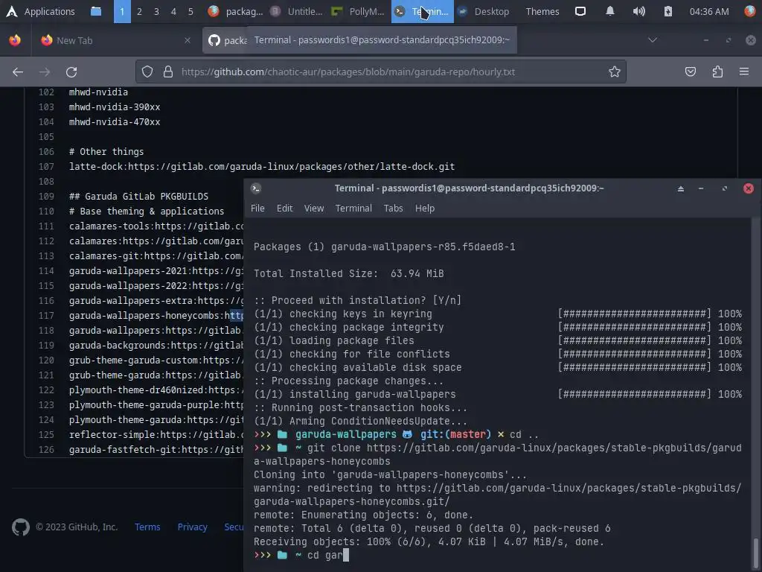
Task: Click the mhwd-nvidia-470xx line
Action: coord(115,121)
